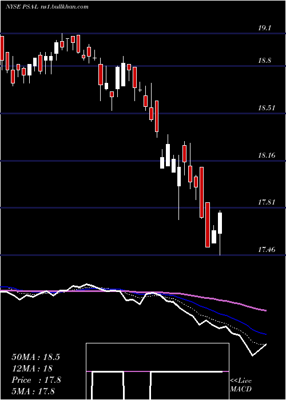This screenshot has height=400, width=286.
Task: Click the MACD histogram box
Action: point(157,371)
